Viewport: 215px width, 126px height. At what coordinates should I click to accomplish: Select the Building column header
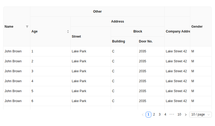pyautogui.click(x=124, y=41)
